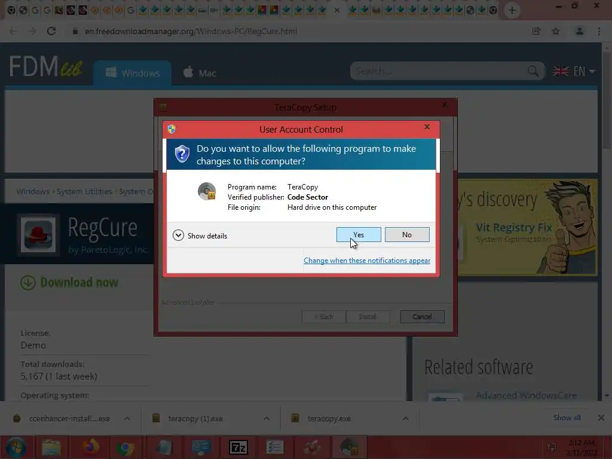Bookmark this page with the star icon
The image size is (612, 459).
click(x=556, y=31)
